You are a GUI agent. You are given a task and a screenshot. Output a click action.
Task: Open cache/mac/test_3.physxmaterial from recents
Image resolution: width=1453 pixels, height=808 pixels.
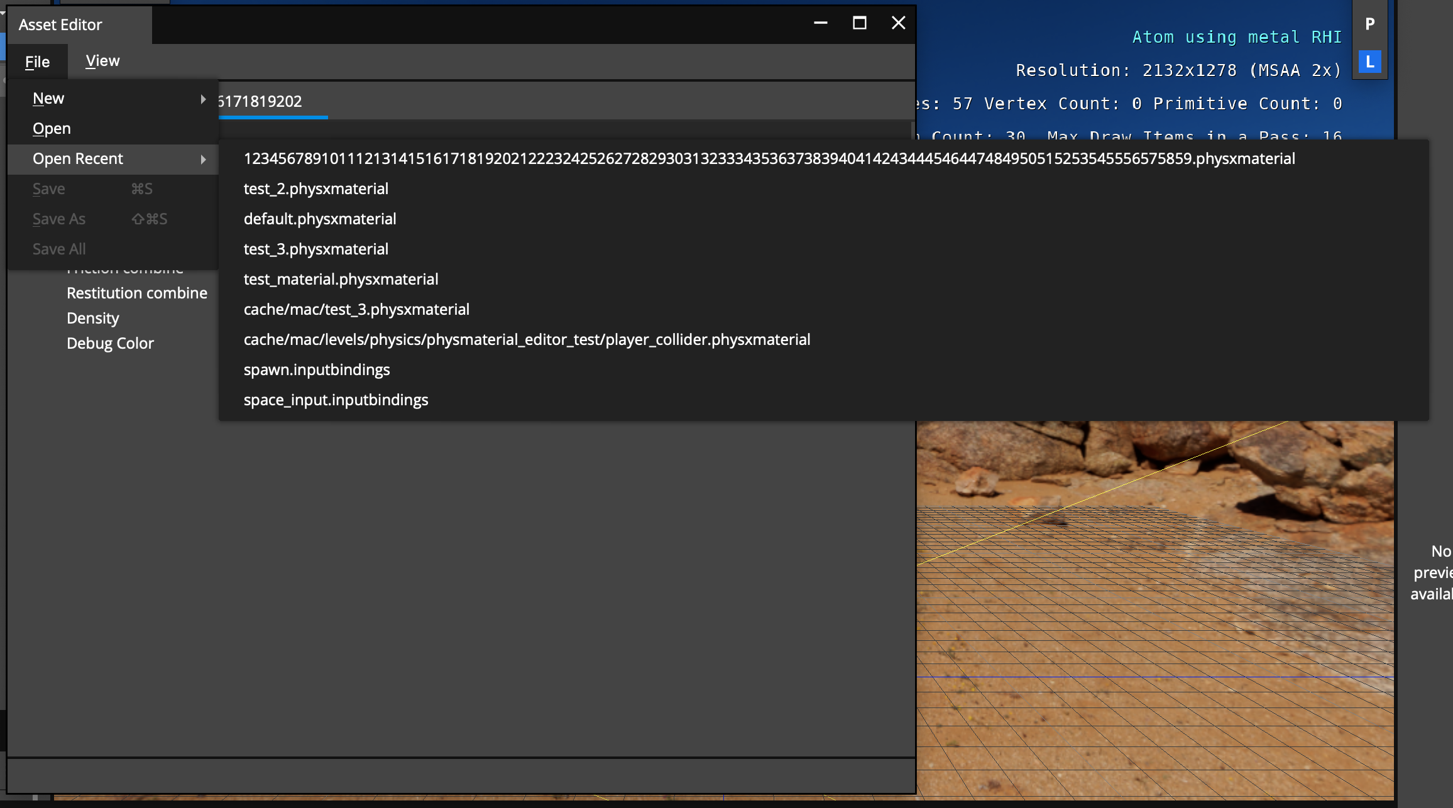pyautogui.click(x=356, y=309)
